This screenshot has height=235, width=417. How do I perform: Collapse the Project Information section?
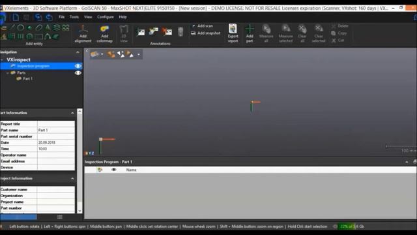click(72, 178)
